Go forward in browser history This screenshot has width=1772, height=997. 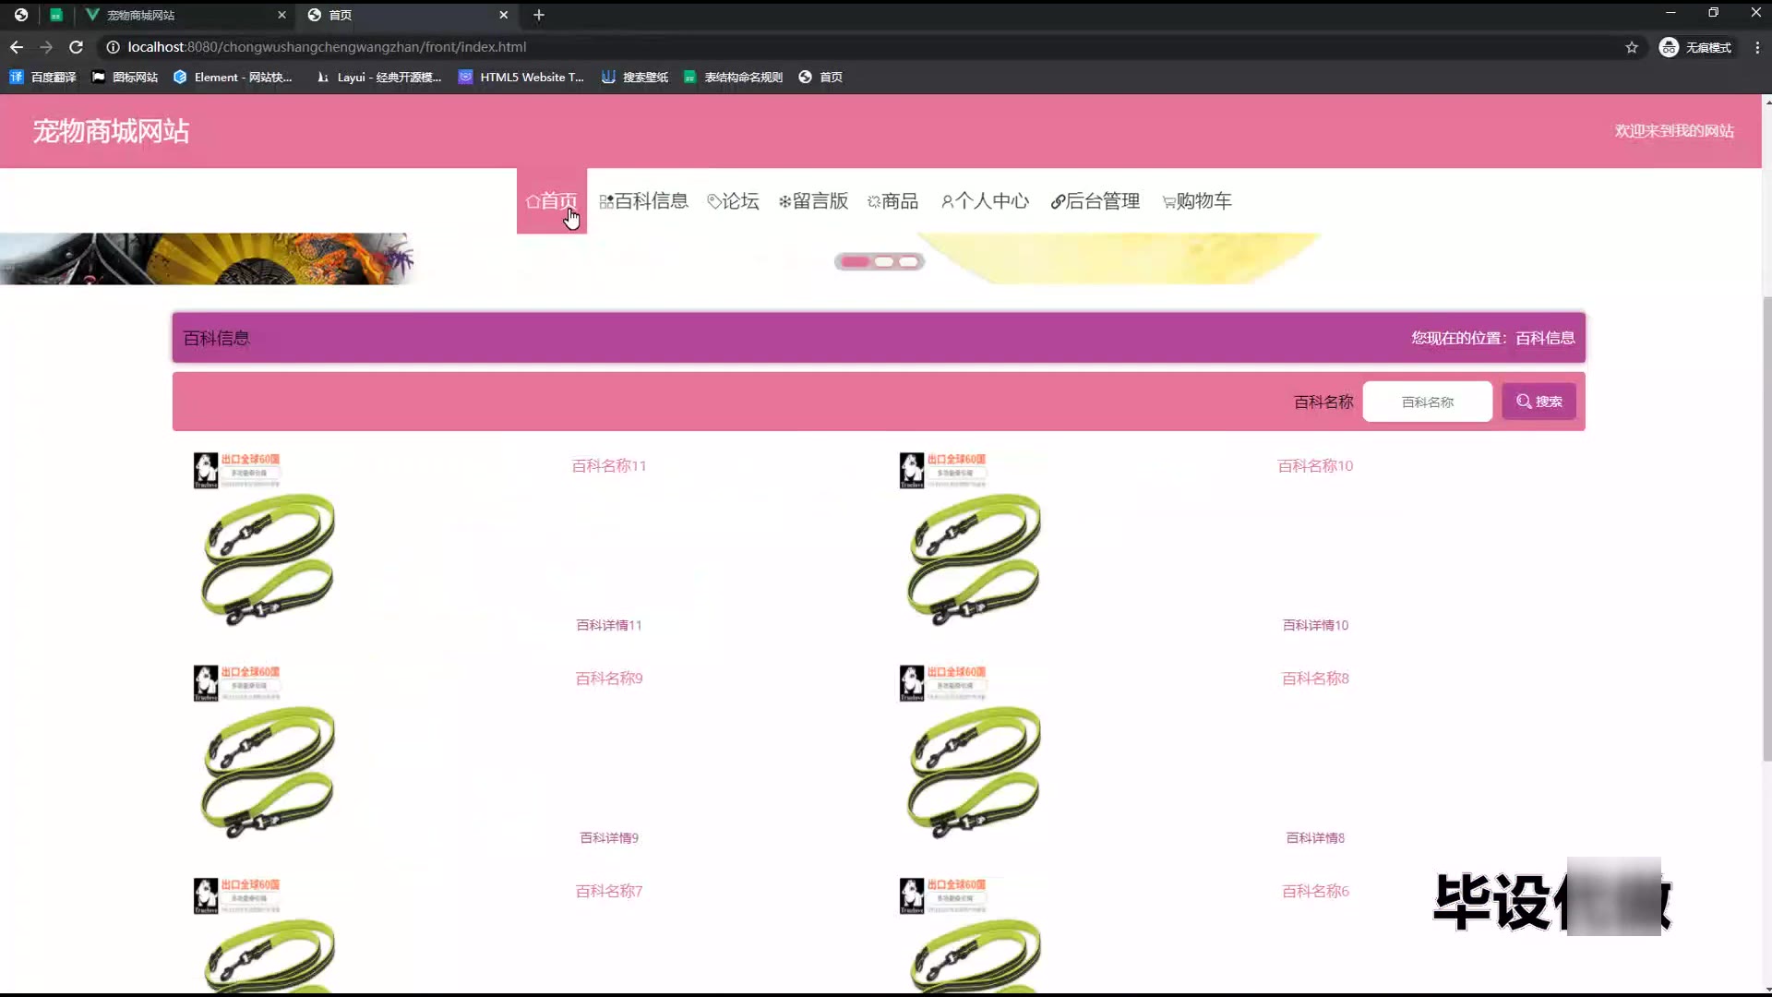[46, 47]
